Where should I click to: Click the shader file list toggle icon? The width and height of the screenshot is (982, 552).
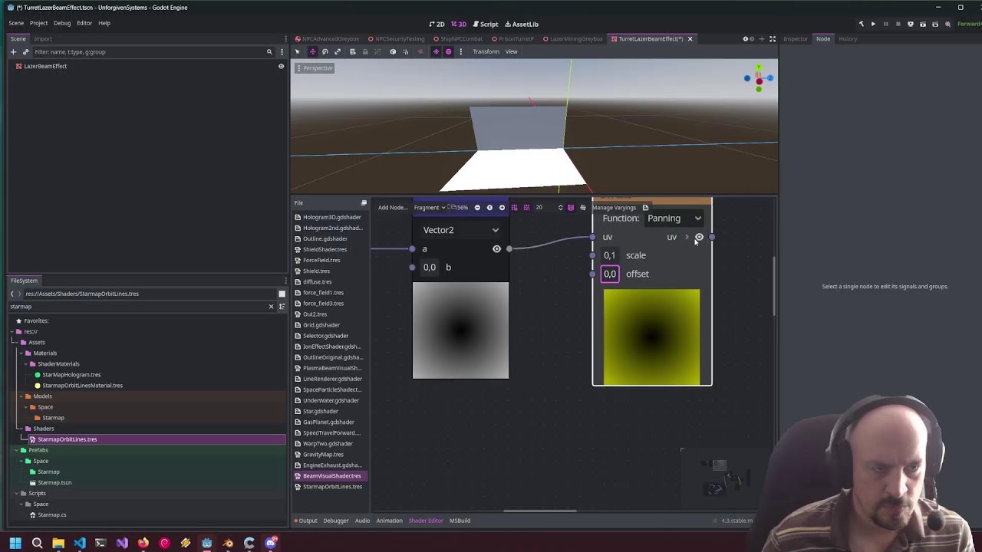click(364, 202)
